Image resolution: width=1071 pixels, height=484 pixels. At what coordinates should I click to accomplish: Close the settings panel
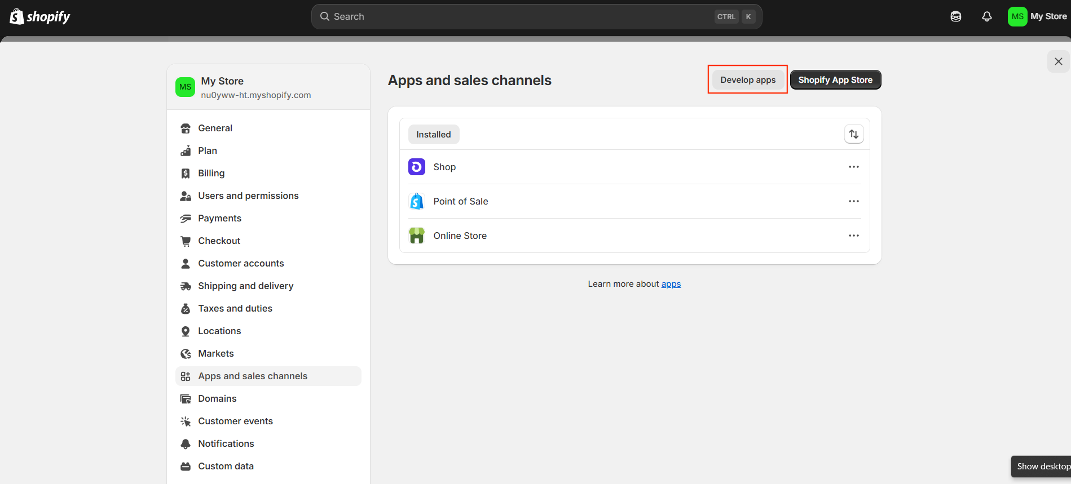pyautogui.click(x=1059, y=61)
